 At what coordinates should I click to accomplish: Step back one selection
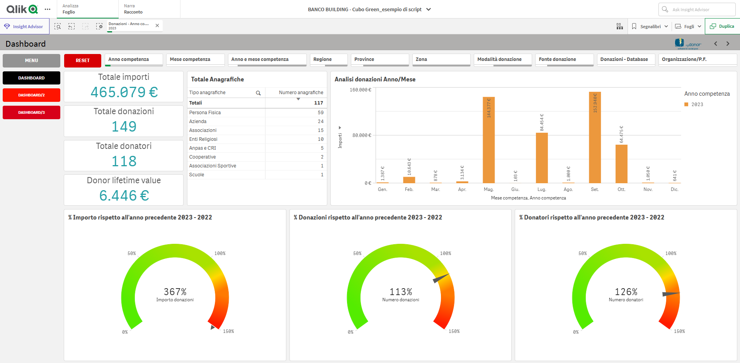tap(71, 26)
